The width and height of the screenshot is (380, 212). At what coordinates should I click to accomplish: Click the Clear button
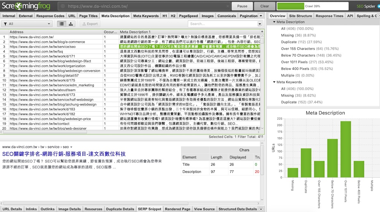point(264,6)
